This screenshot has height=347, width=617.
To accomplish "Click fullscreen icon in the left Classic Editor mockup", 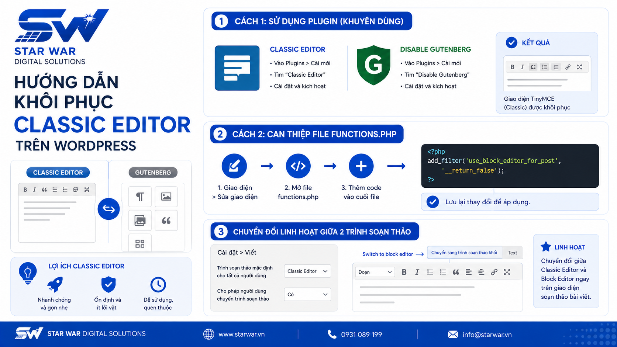I will click(87, 190).
